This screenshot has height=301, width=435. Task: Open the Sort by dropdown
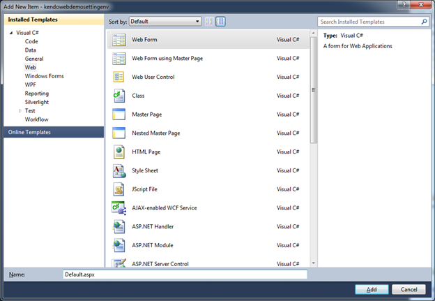coord(166,22)
